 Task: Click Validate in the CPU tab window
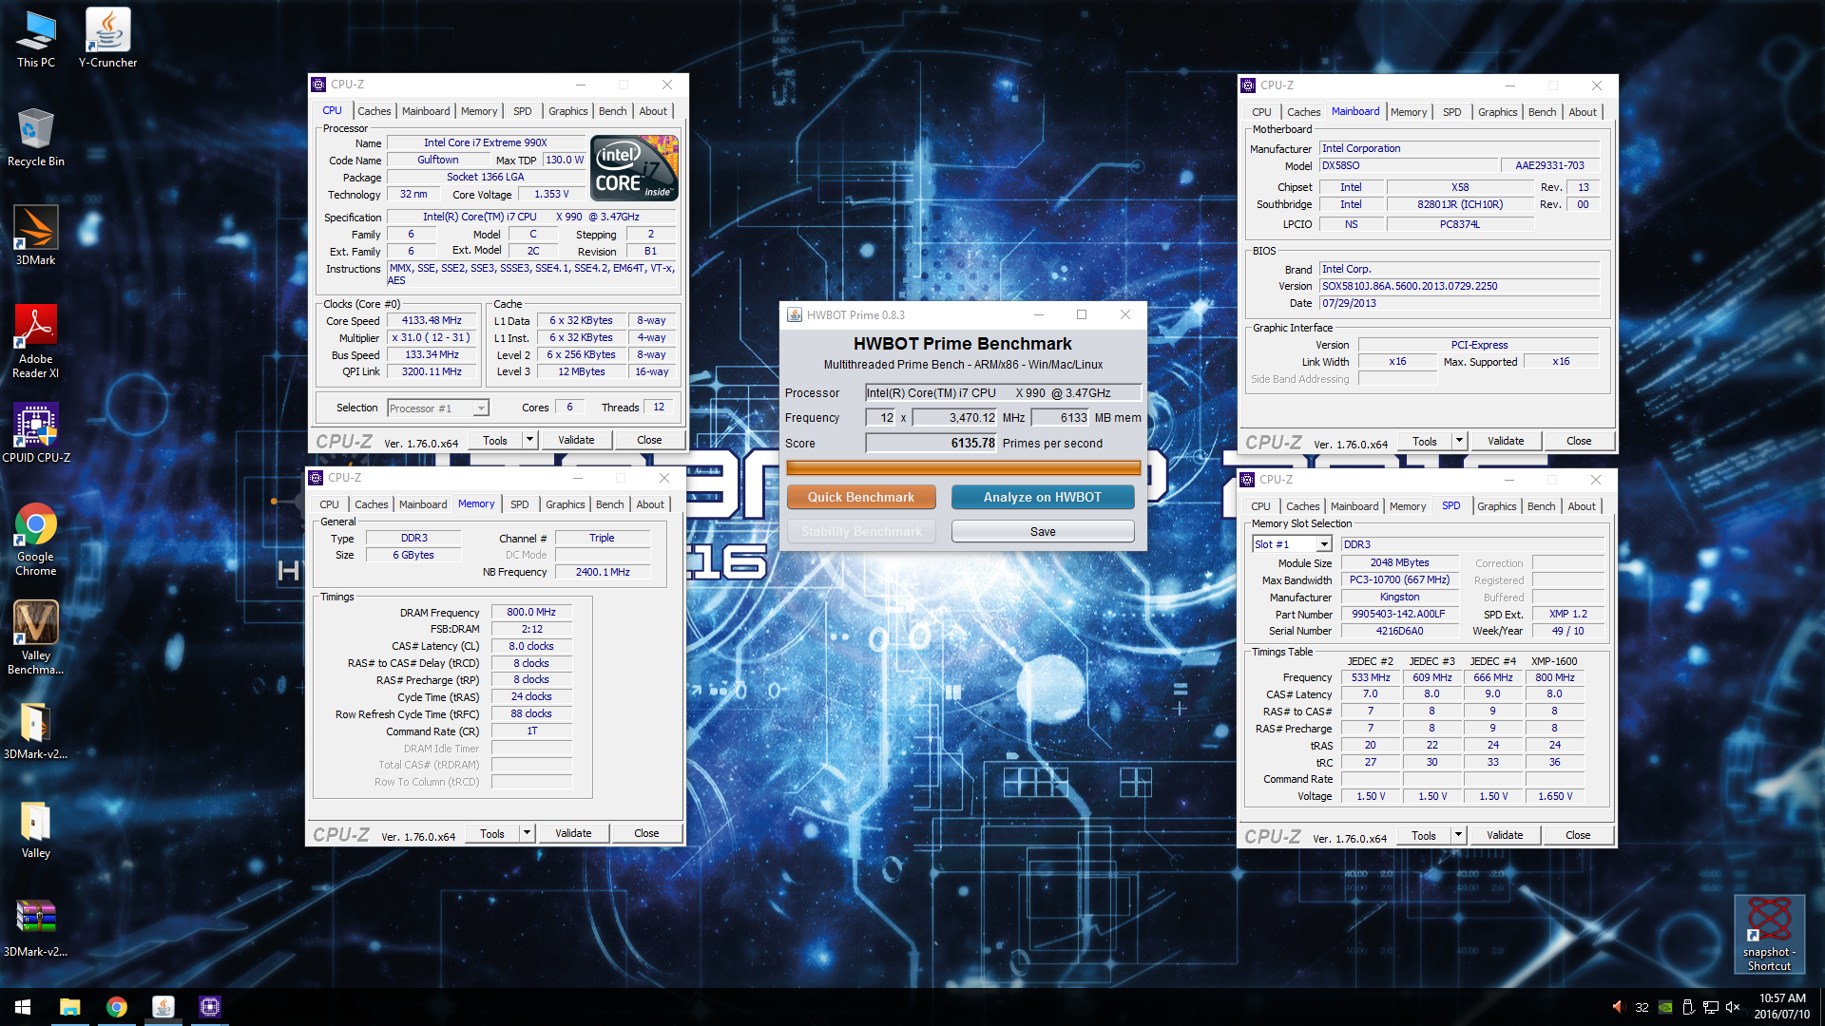pyautogui.click(x=576, y=440)
